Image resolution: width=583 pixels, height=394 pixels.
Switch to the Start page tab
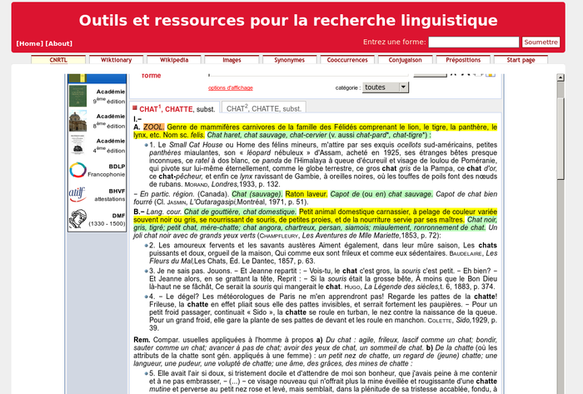[521, 60]
